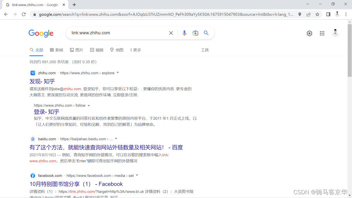
Task: Expand the 更多 menu
Action: click(135, 50)
